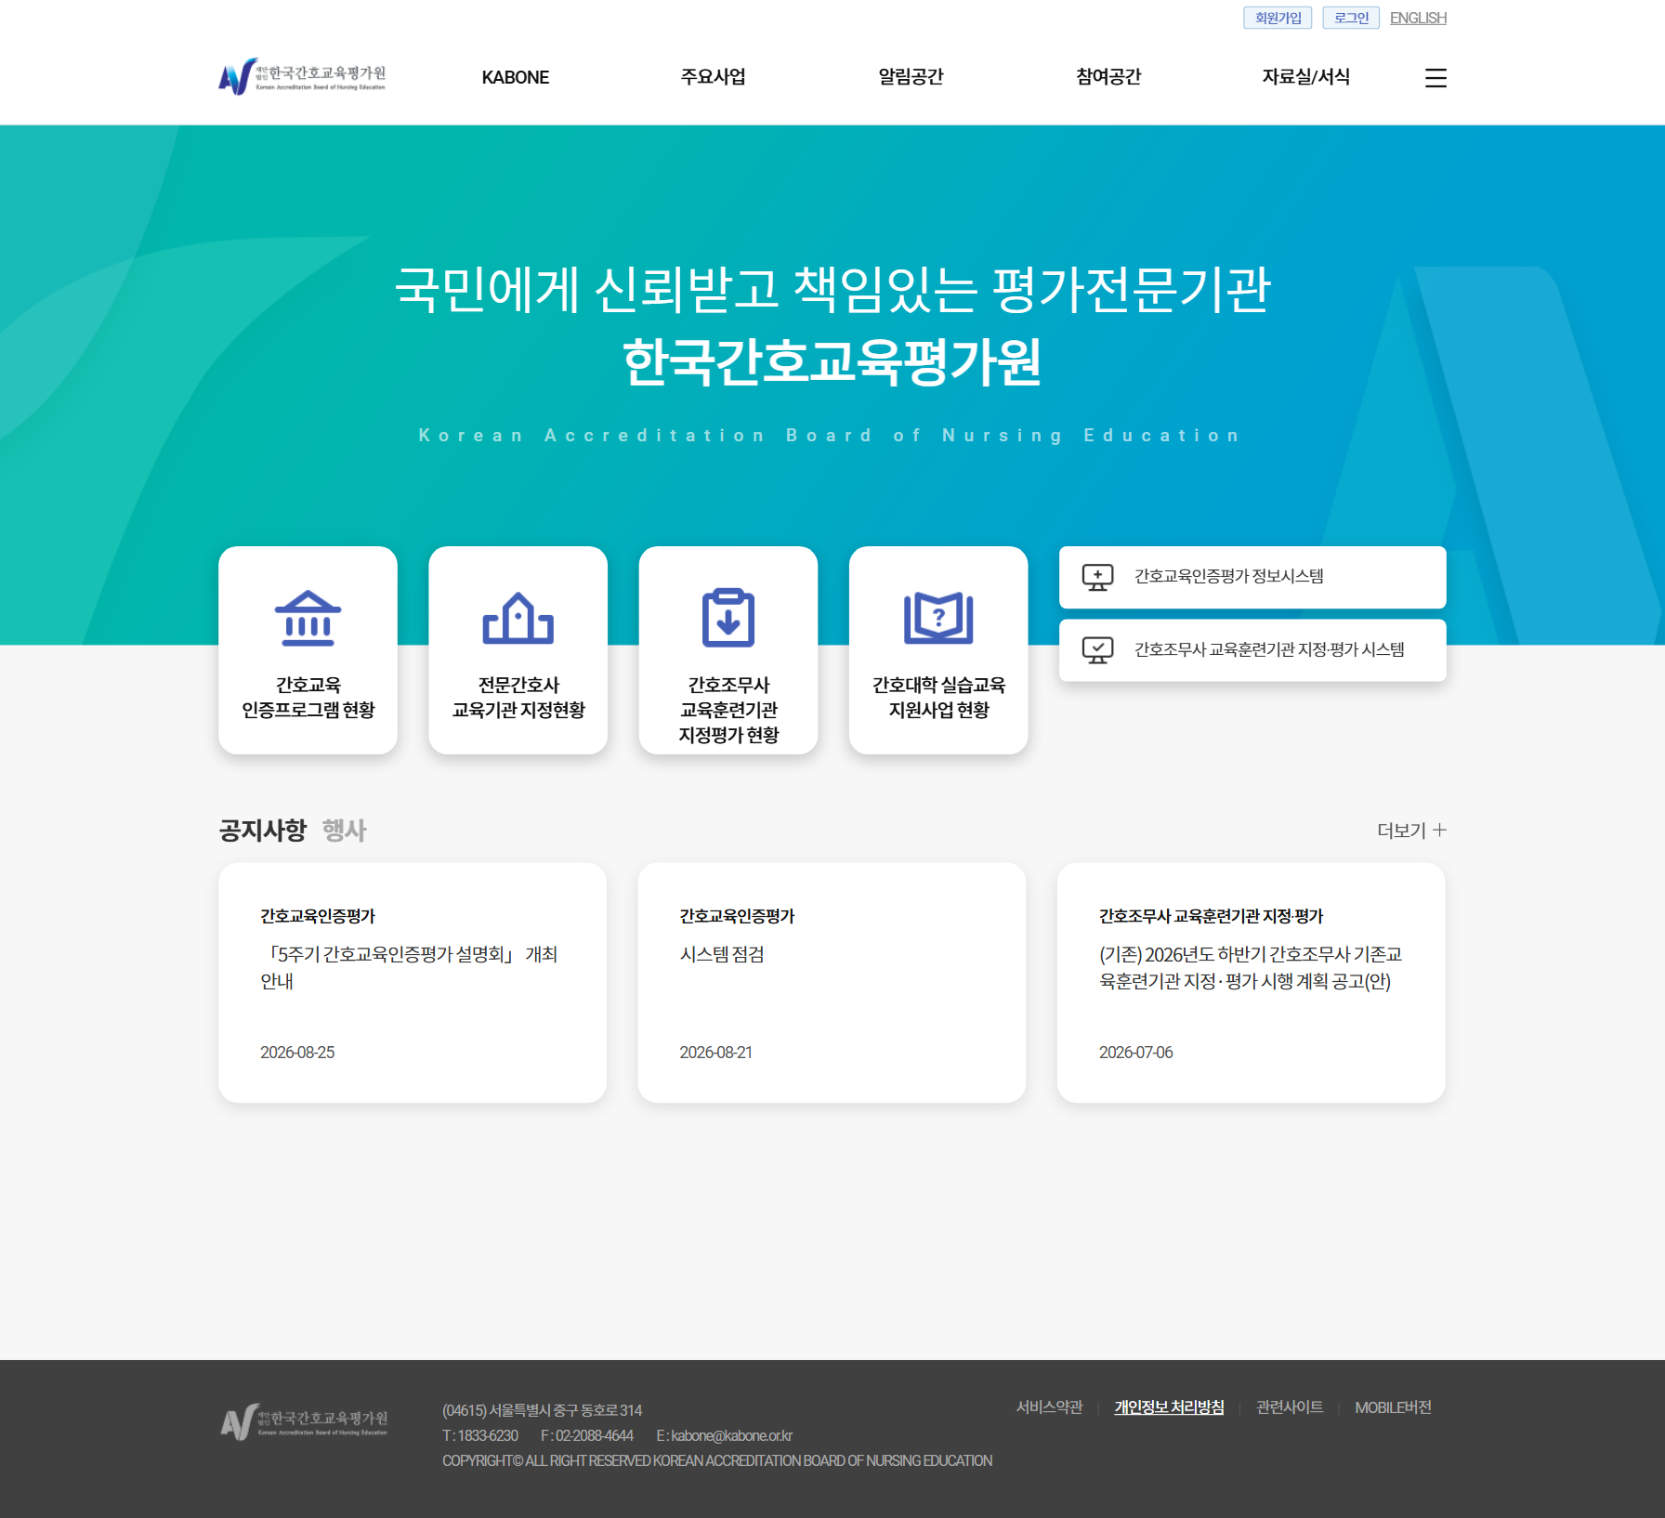Click the header KABONE logo
The height and width of the screenshot is (1518, 1665).
(302, 77)
